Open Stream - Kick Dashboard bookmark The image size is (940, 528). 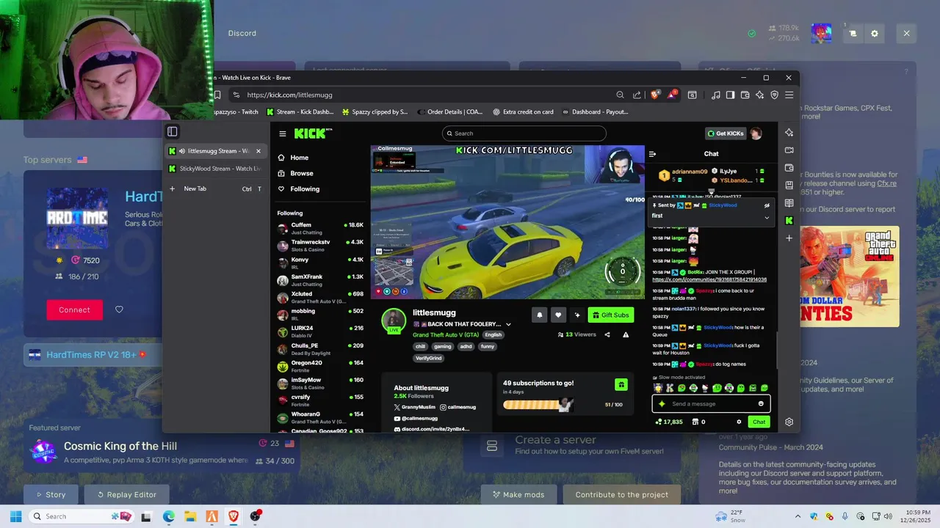[x=300, y=112]
